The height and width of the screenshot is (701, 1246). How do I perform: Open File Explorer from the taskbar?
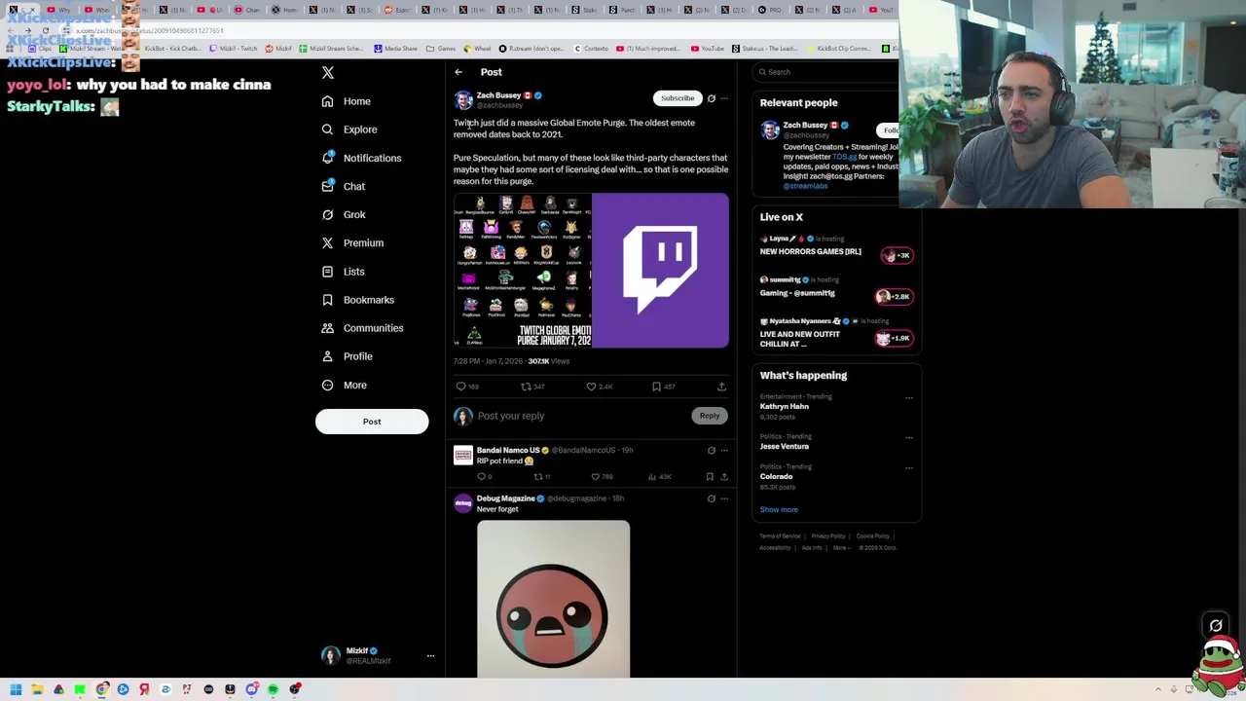point(37,689)
